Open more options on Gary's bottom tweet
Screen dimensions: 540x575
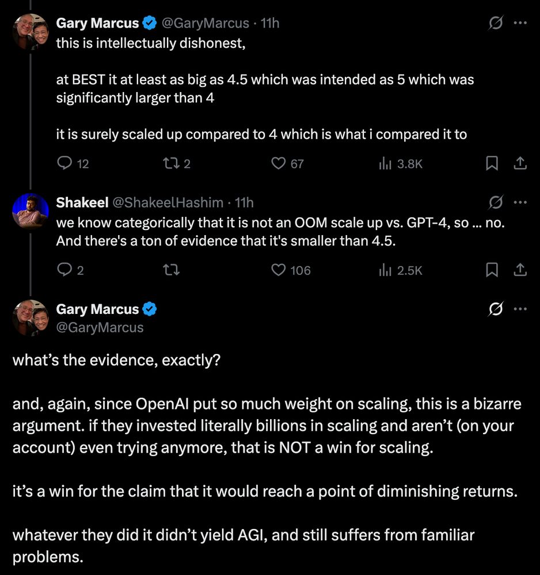[520, 309]
